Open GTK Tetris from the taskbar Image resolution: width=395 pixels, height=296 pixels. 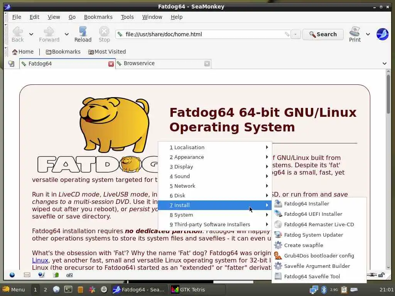(197, 290)
